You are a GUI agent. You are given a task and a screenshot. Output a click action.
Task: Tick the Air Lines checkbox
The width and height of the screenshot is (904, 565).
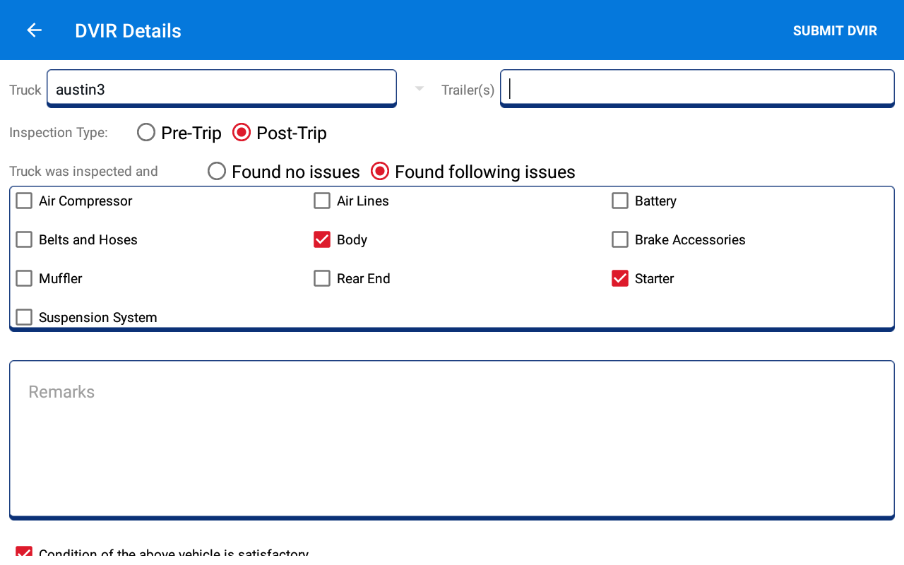coord(322,201)
